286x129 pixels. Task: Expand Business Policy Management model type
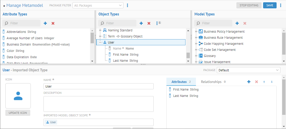pyautogui.click(x=196, y=32)
